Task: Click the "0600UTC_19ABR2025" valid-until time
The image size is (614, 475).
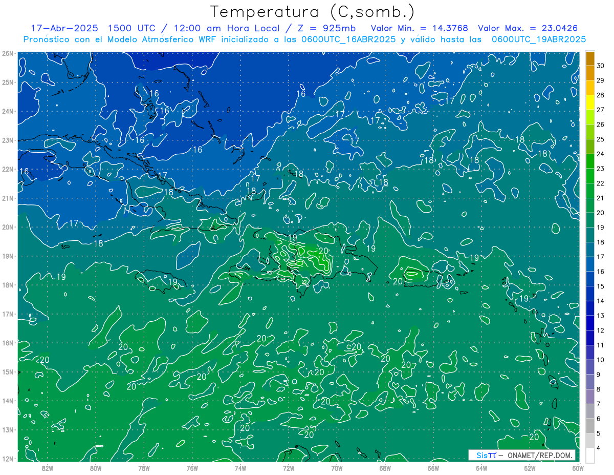Action: click(538, 39)
